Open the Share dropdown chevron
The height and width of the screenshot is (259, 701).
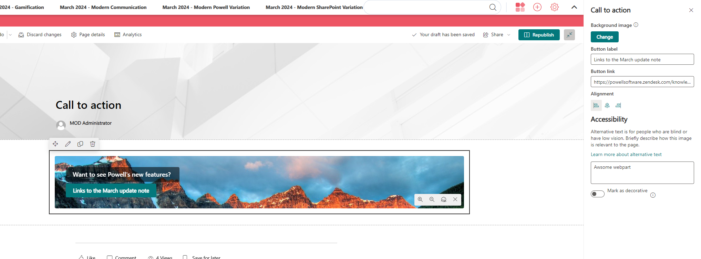tap(509, 35)
